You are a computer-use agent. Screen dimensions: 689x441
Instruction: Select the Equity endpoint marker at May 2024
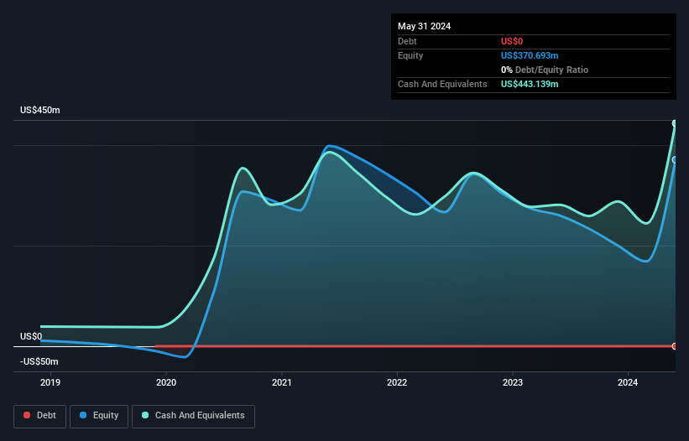click(675, 160)
